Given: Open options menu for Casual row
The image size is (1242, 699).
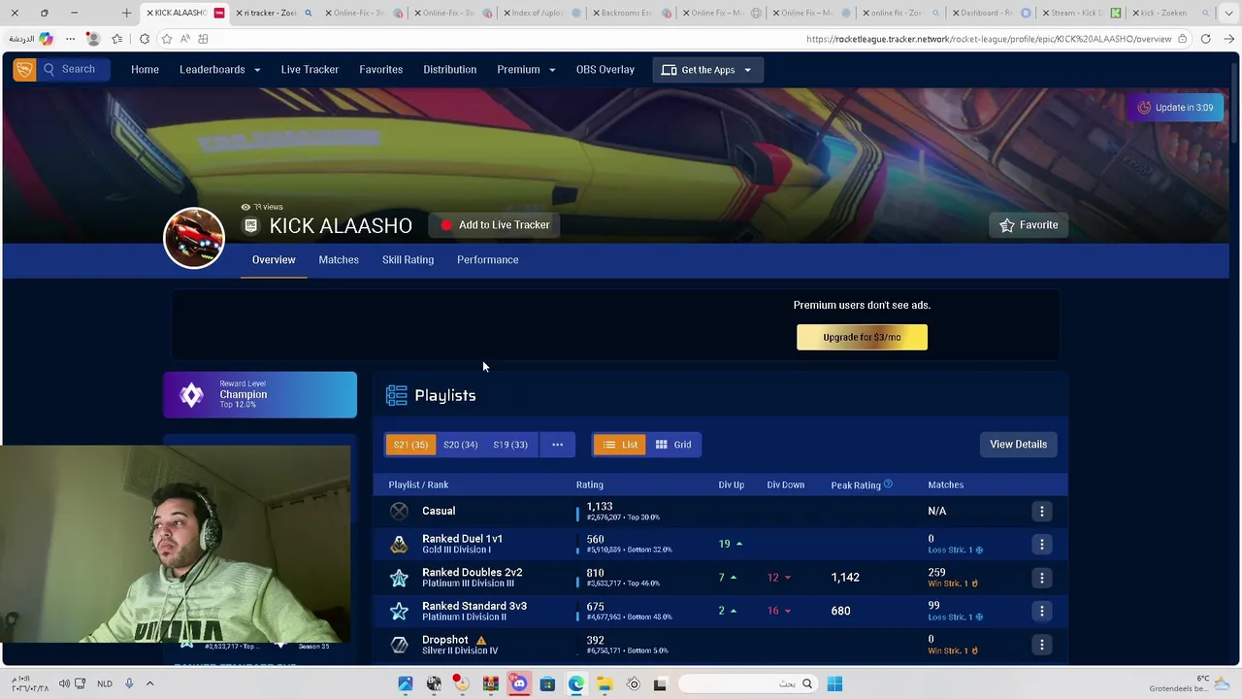Looking at the screenshot, I should [x=1041, y=511].
